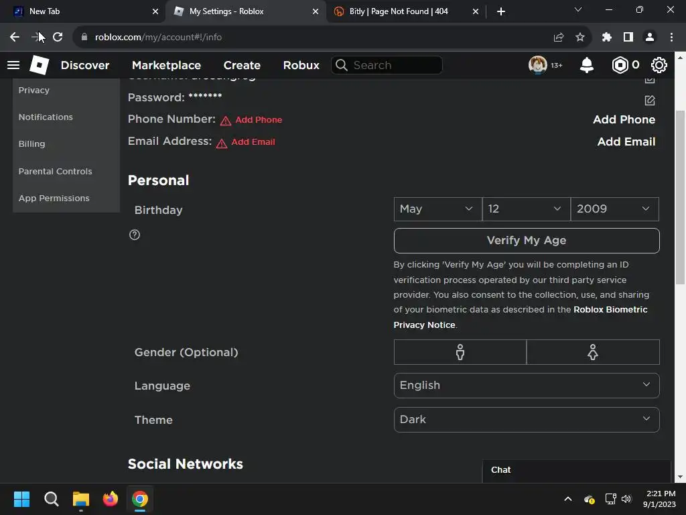Click the browser back arrow

[15, 38]
